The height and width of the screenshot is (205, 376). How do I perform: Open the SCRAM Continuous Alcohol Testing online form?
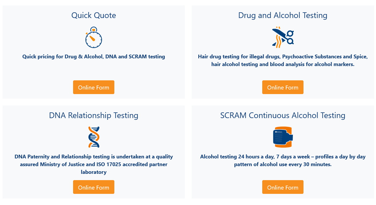click(x=283, y=187)
